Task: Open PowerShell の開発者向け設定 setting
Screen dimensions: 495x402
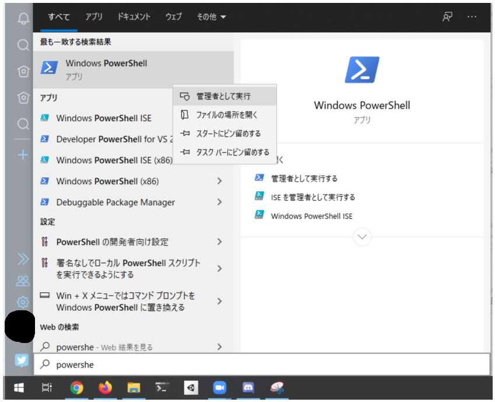Action: pos(113,242)
